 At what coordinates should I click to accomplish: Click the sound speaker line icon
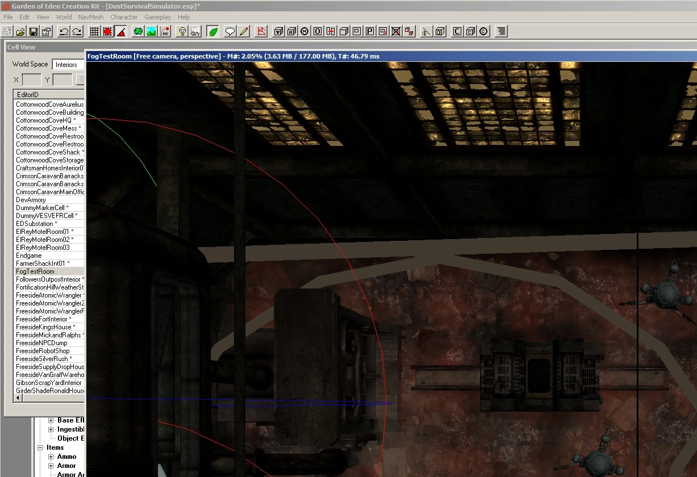(427, 31)
